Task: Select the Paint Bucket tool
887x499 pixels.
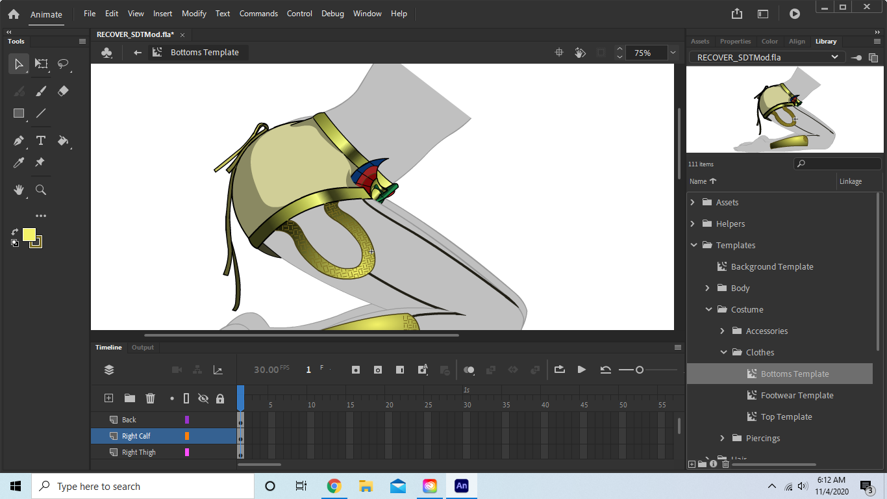Action: pos(63,141)
